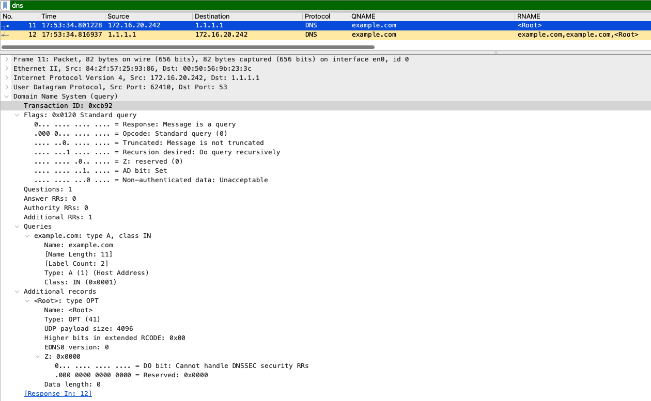Select packet 12 response row
651x401 pixels.
click(x=326, y=35)
